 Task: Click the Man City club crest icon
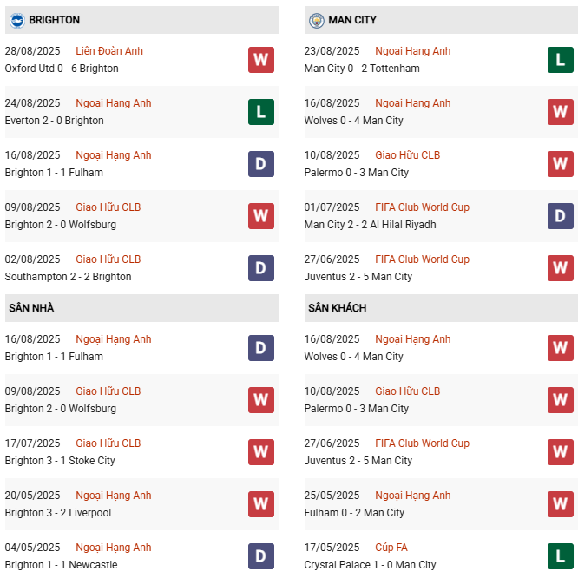(317, 20)
